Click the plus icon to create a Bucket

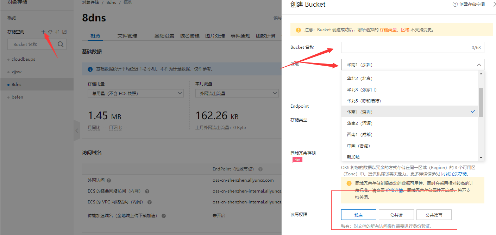tap(43, 32)
